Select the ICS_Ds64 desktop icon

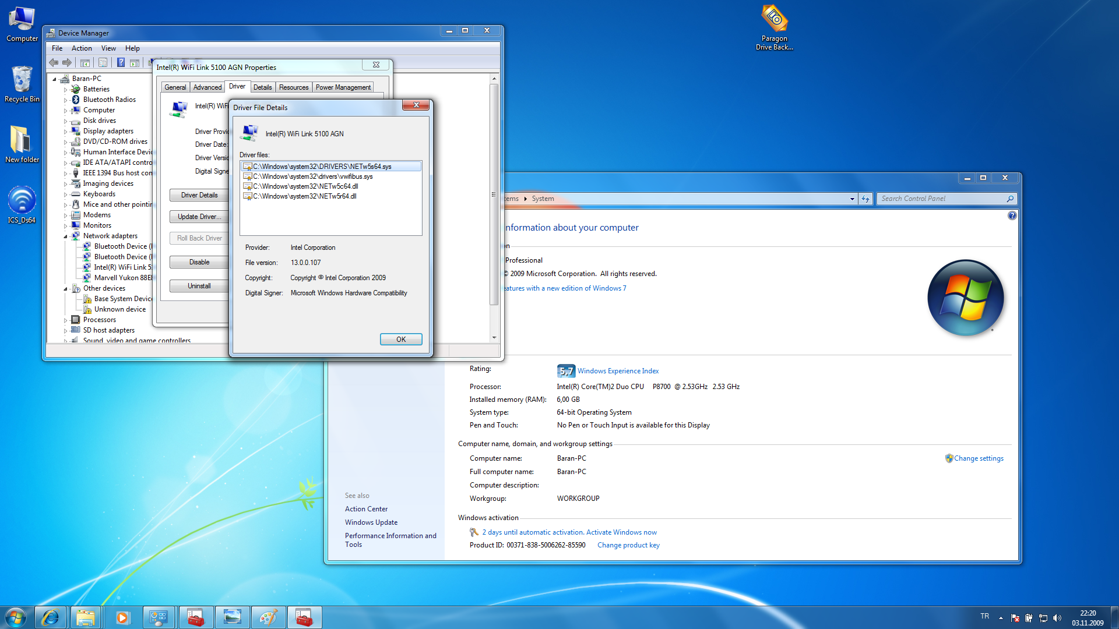22,205
